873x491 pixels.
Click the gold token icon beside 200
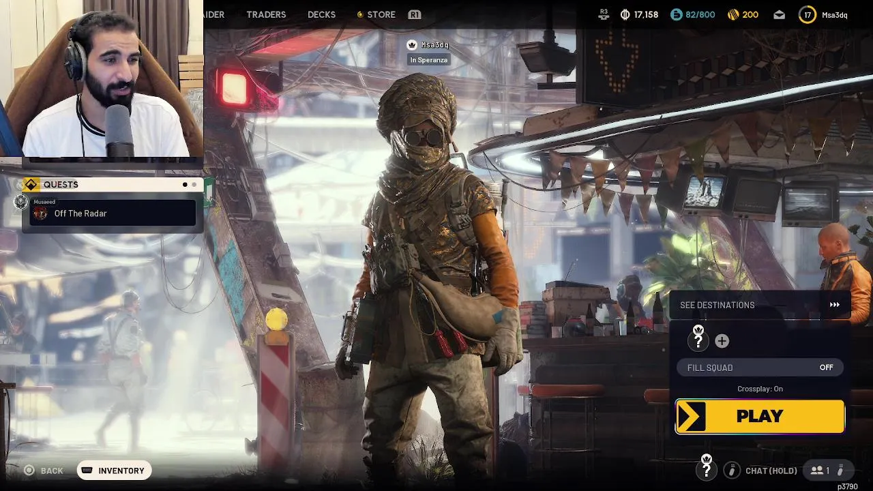[733, 14]
